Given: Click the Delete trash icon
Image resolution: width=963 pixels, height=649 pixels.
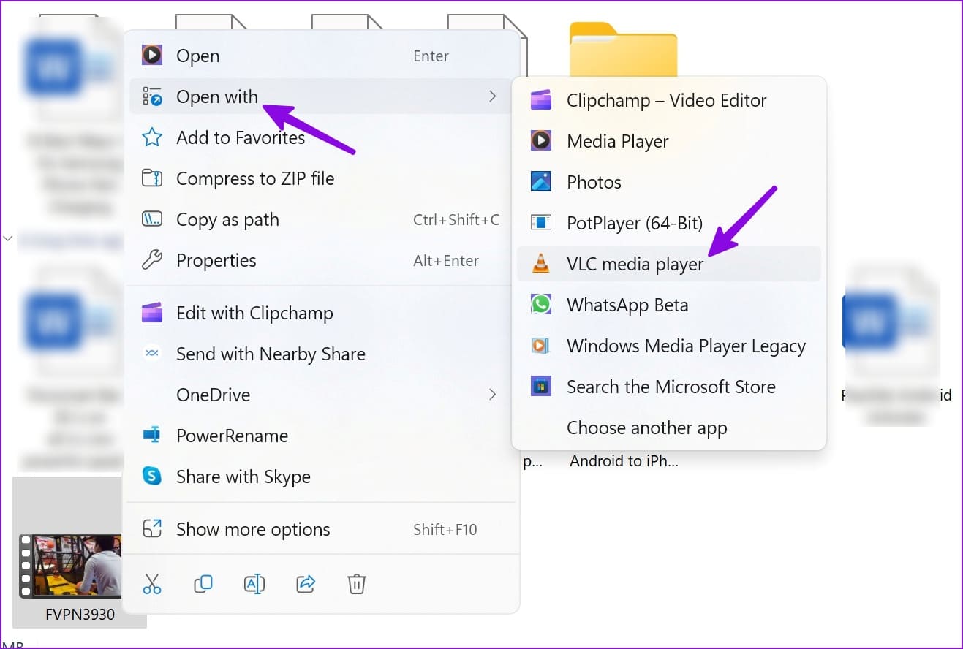Looking at the screenshot, I should pos(356,583).
